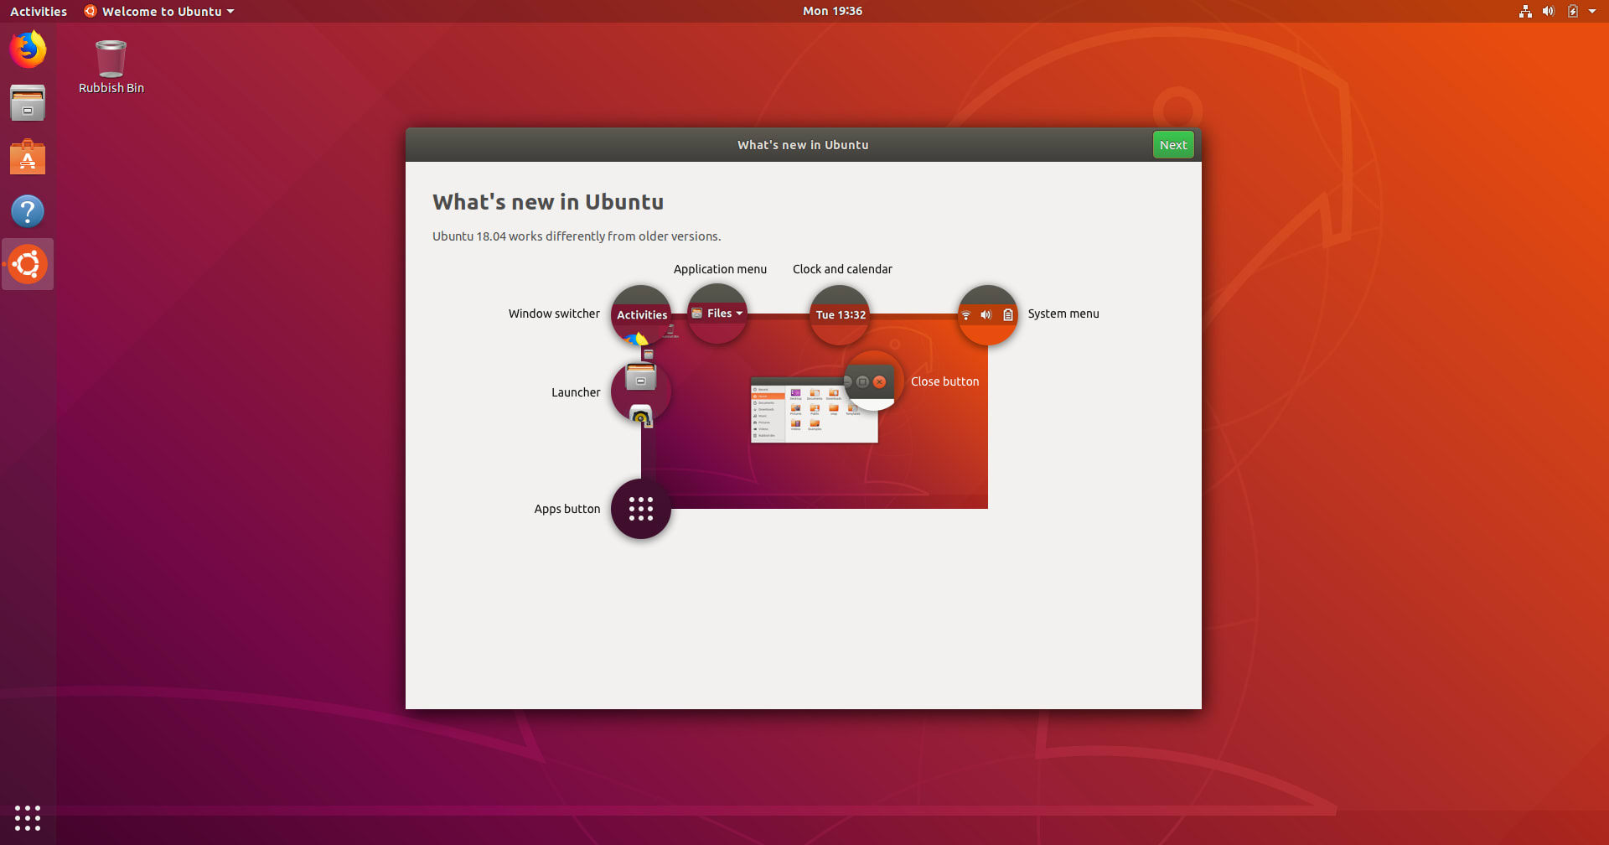Click the 'Launcher' label
The width and height of the screenshot is (1609, 845).
(x=576, y=392)
